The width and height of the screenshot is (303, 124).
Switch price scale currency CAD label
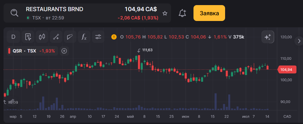click(x=287, y=116)
